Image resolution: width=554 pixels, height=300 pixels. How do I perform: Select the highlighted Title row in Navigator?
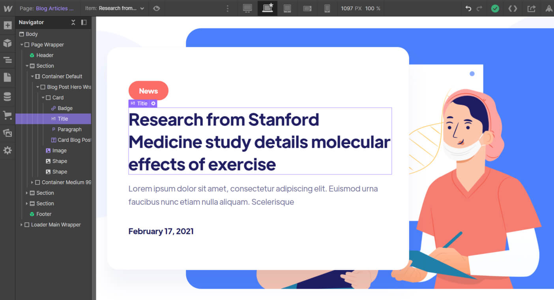[53, 119]
